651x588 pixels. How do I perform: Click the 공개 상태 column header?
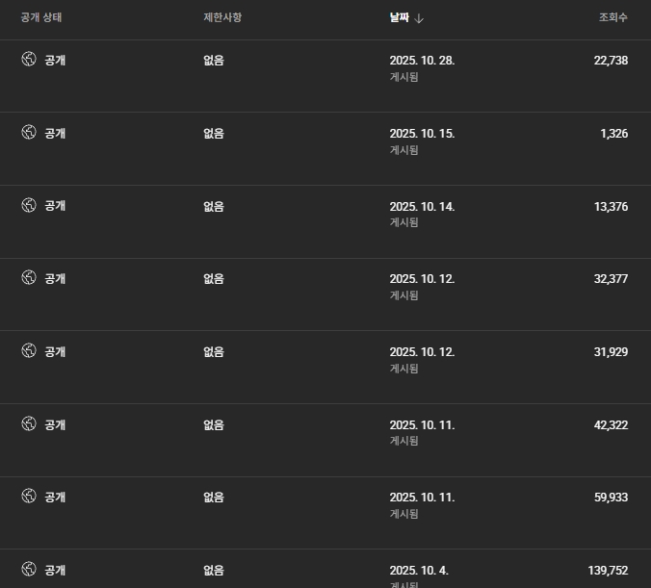pos(41,17)
